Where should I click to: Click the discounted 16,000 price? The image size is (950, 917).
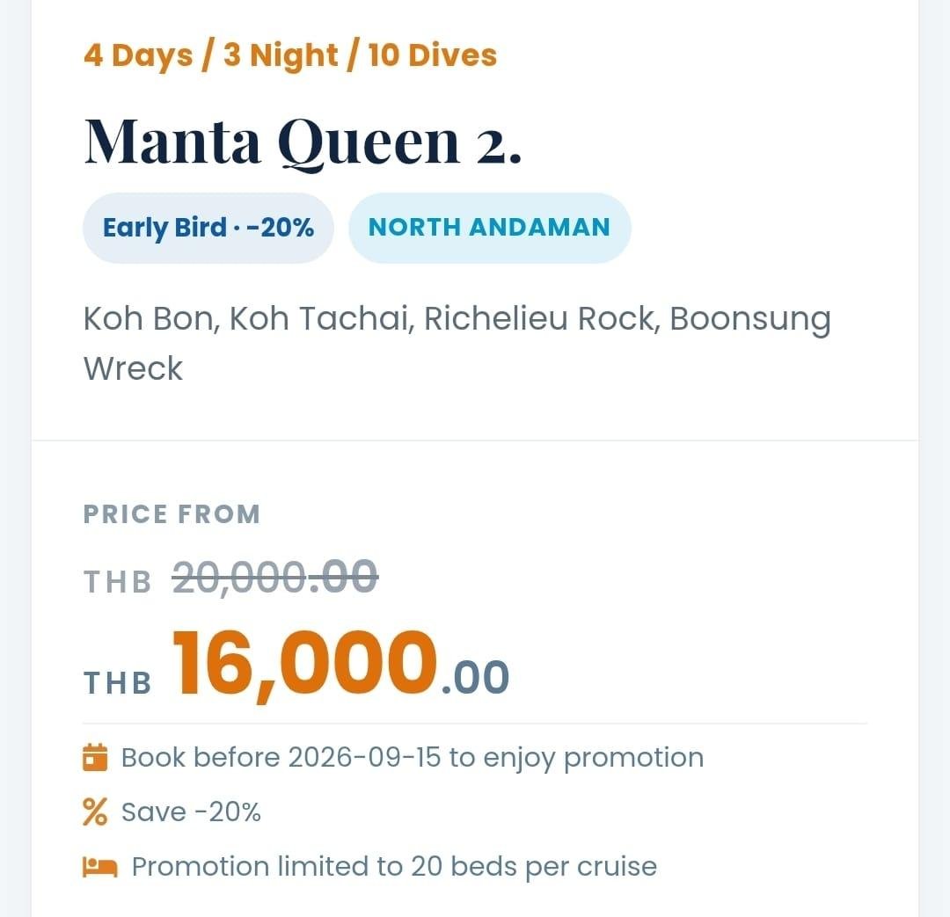pyautogui.click(x=304, y=665)
